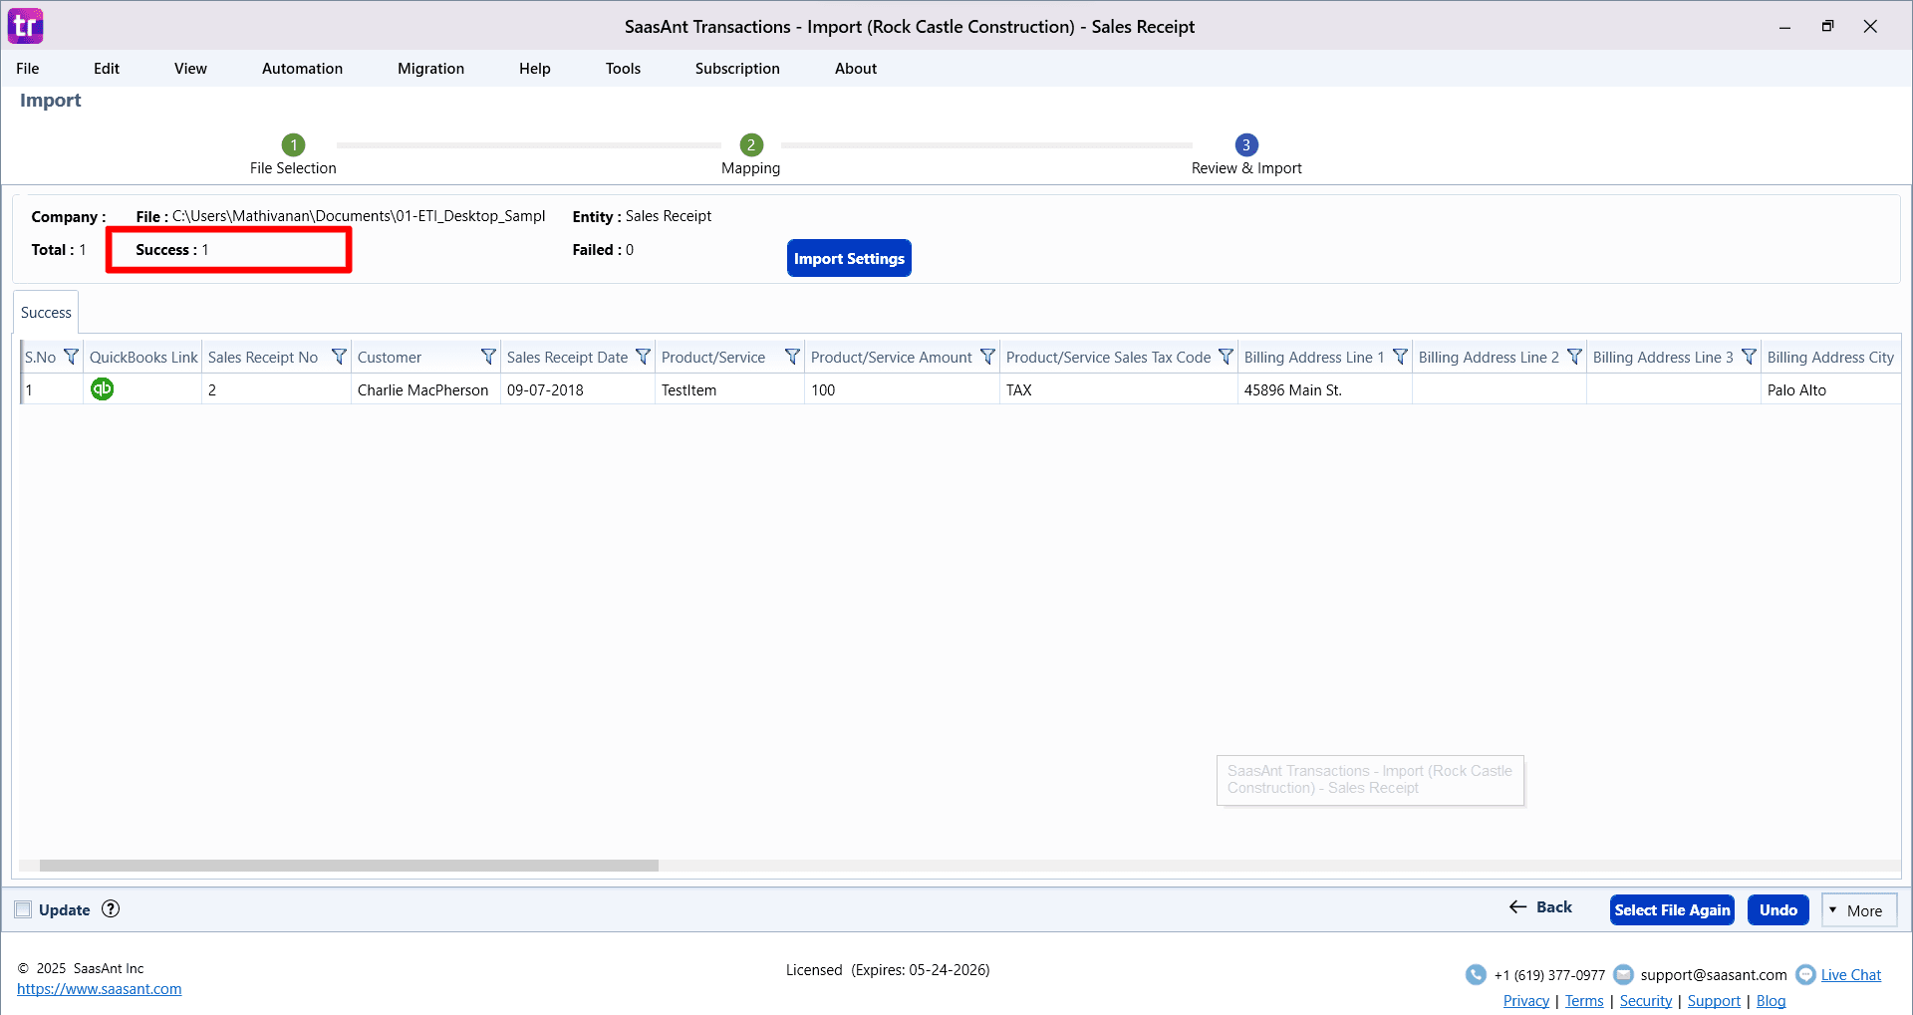Screen dimensions: 1913x1015
Task: Go to the File Selection step 1 circle
Action: (293, 145)
